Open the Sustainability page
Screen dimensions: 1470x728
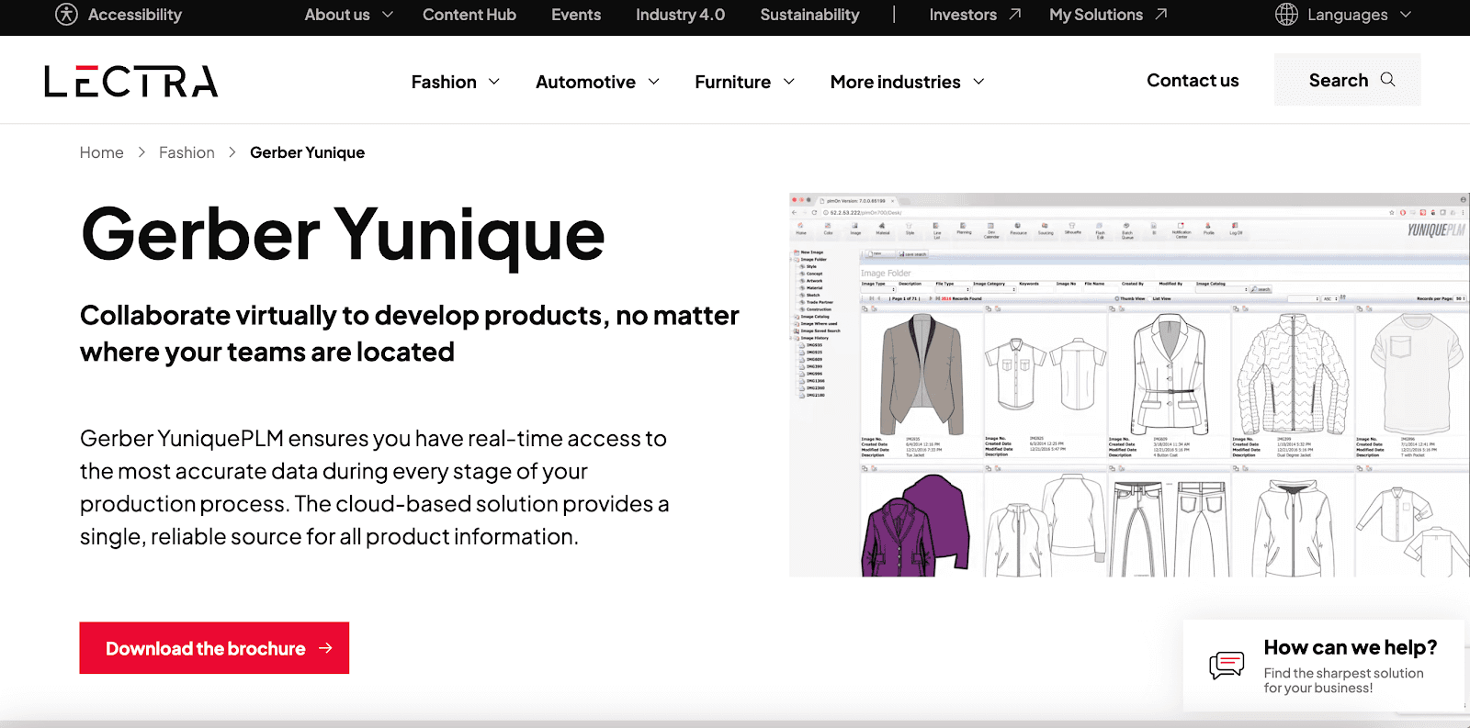pyautogui.click(x=809, y=15)
